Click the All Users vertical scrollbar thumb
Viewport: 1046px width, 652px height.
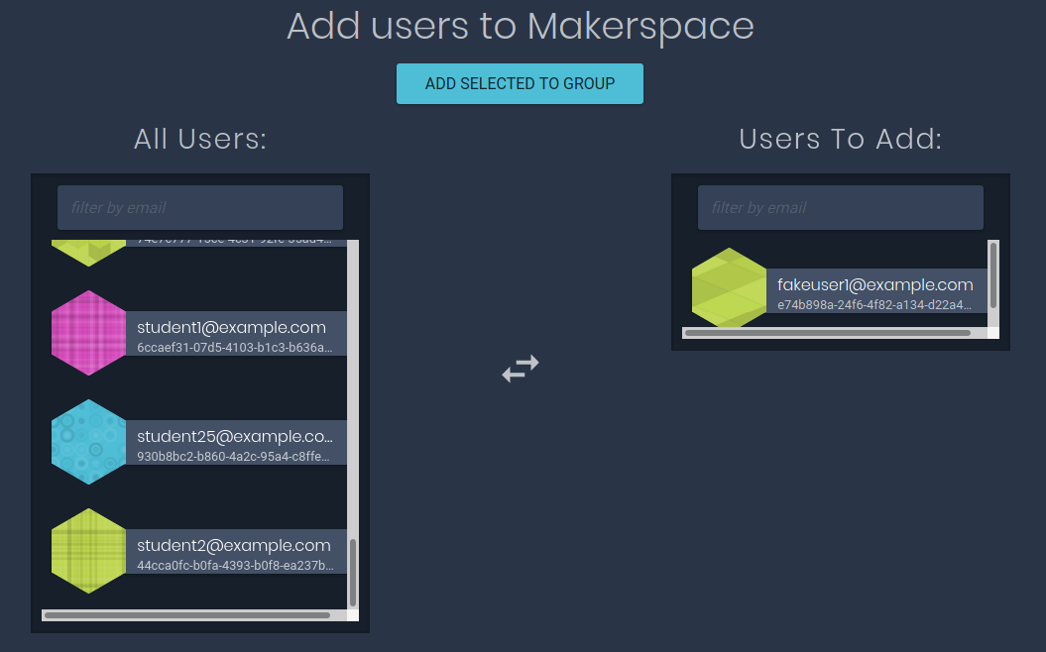click(x=353, y=572)
